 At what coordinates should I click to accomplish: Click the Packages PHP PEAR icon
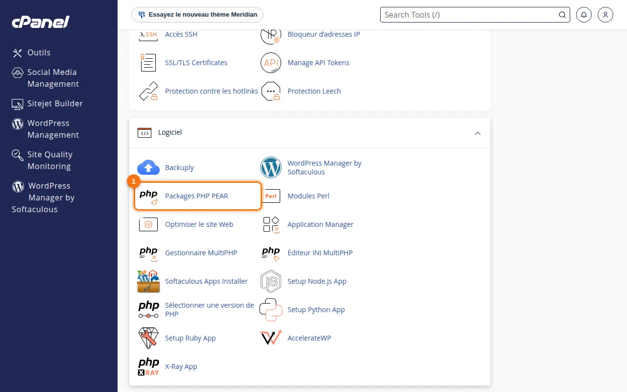[148, 196]
